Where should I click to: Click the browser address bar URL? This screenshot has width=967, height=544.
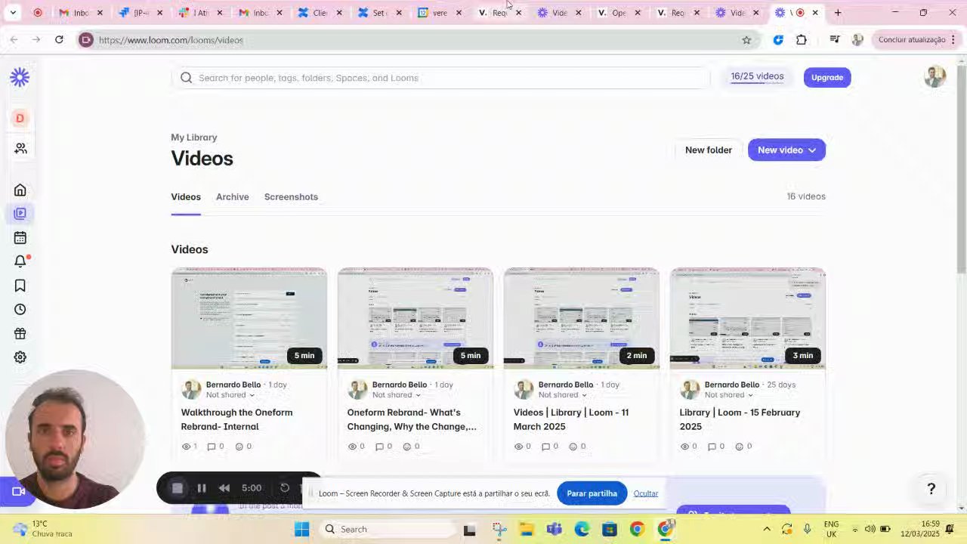pos(171,40)
